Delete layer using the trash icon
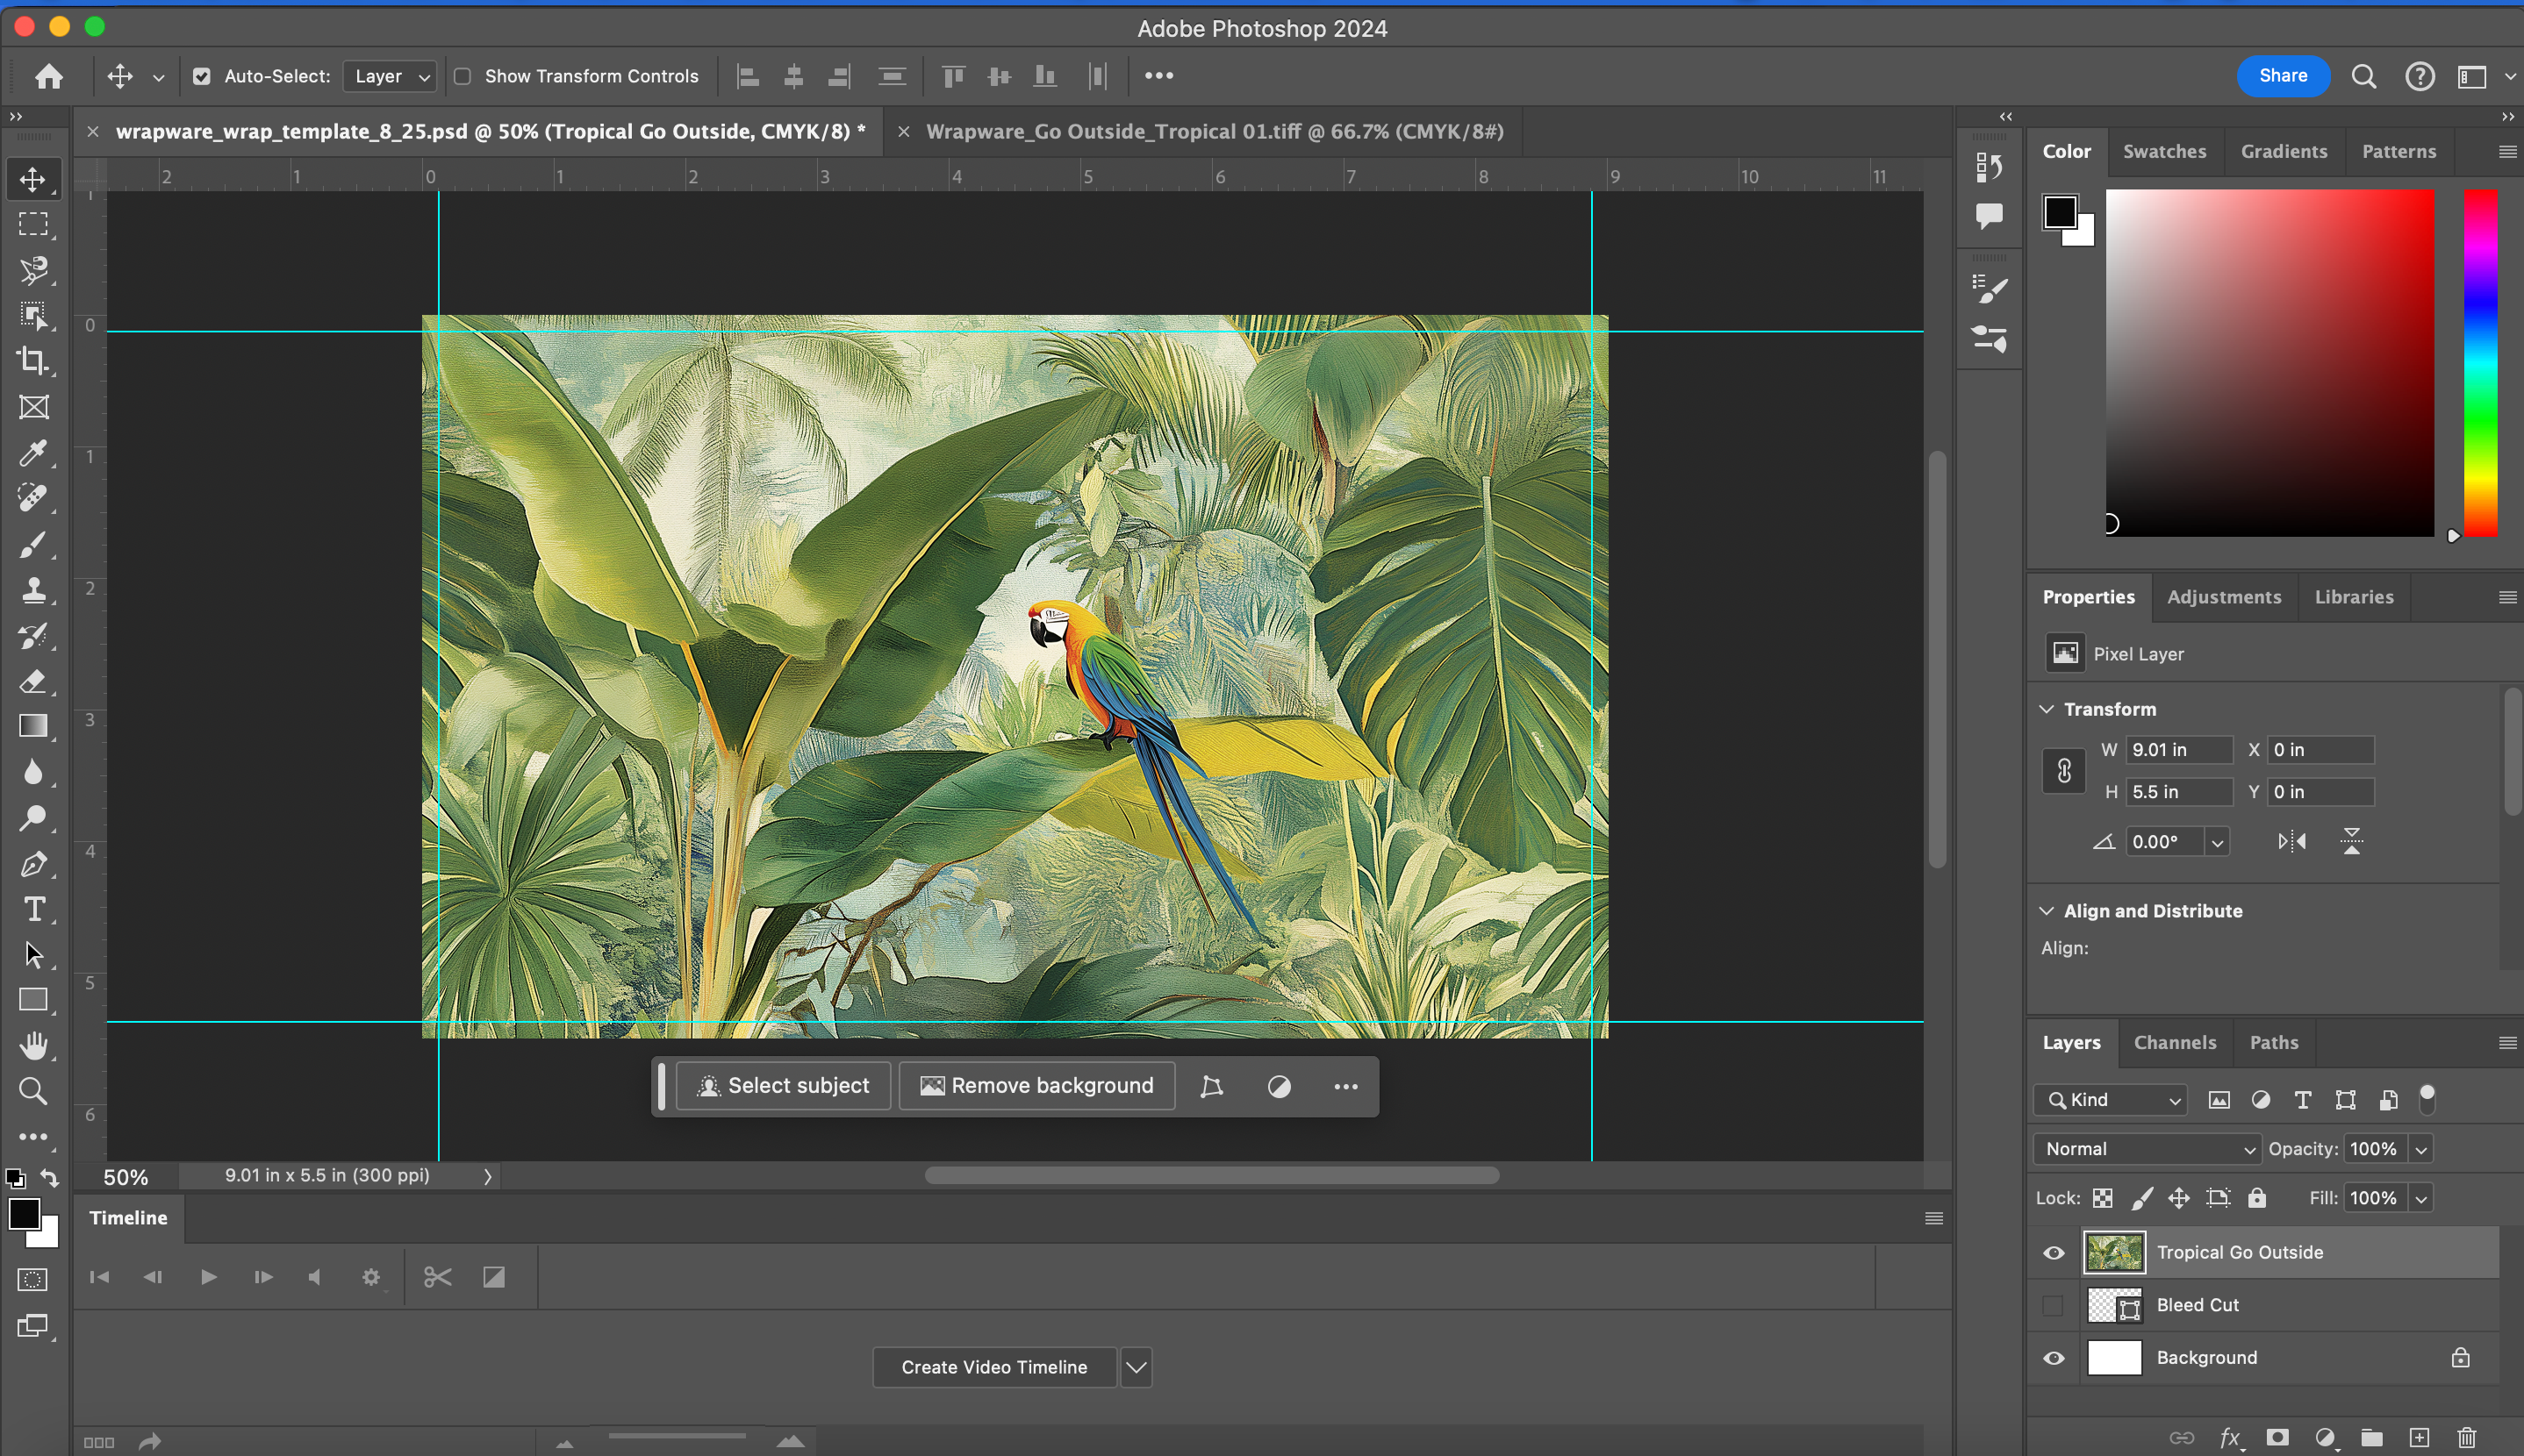The image size is (2524, 1456). [x=2466, y=1437]
